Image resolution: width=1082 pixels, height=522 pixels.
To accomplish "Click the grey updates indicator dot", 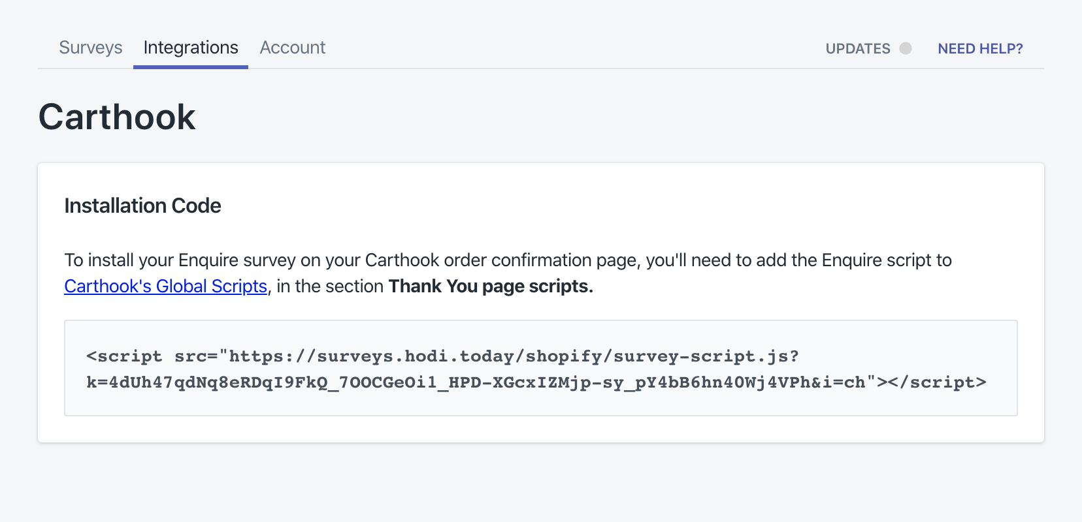I will pyautogui.click(x=906, y=48).
